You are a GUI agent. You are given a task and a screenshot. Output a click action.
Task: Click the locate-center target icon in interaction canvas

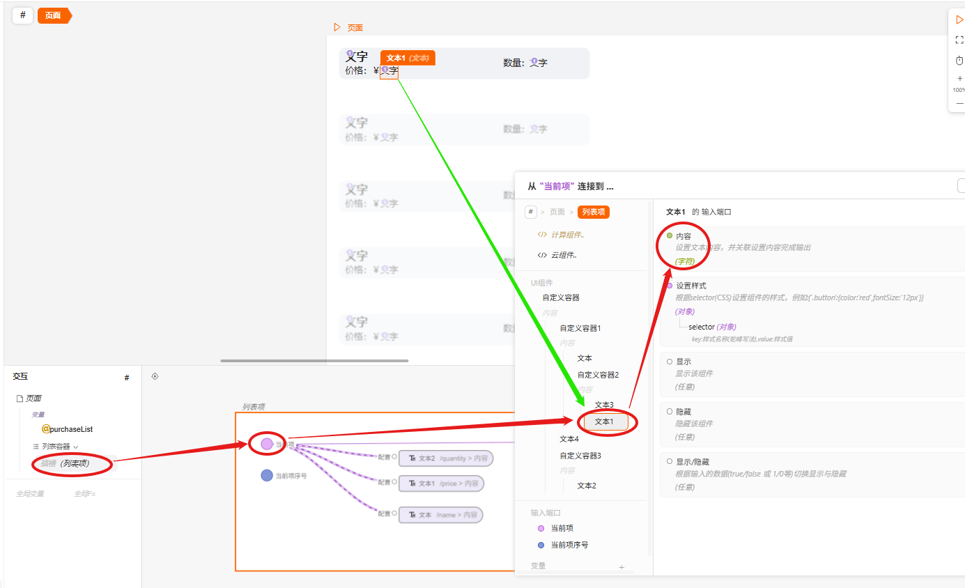155,376
